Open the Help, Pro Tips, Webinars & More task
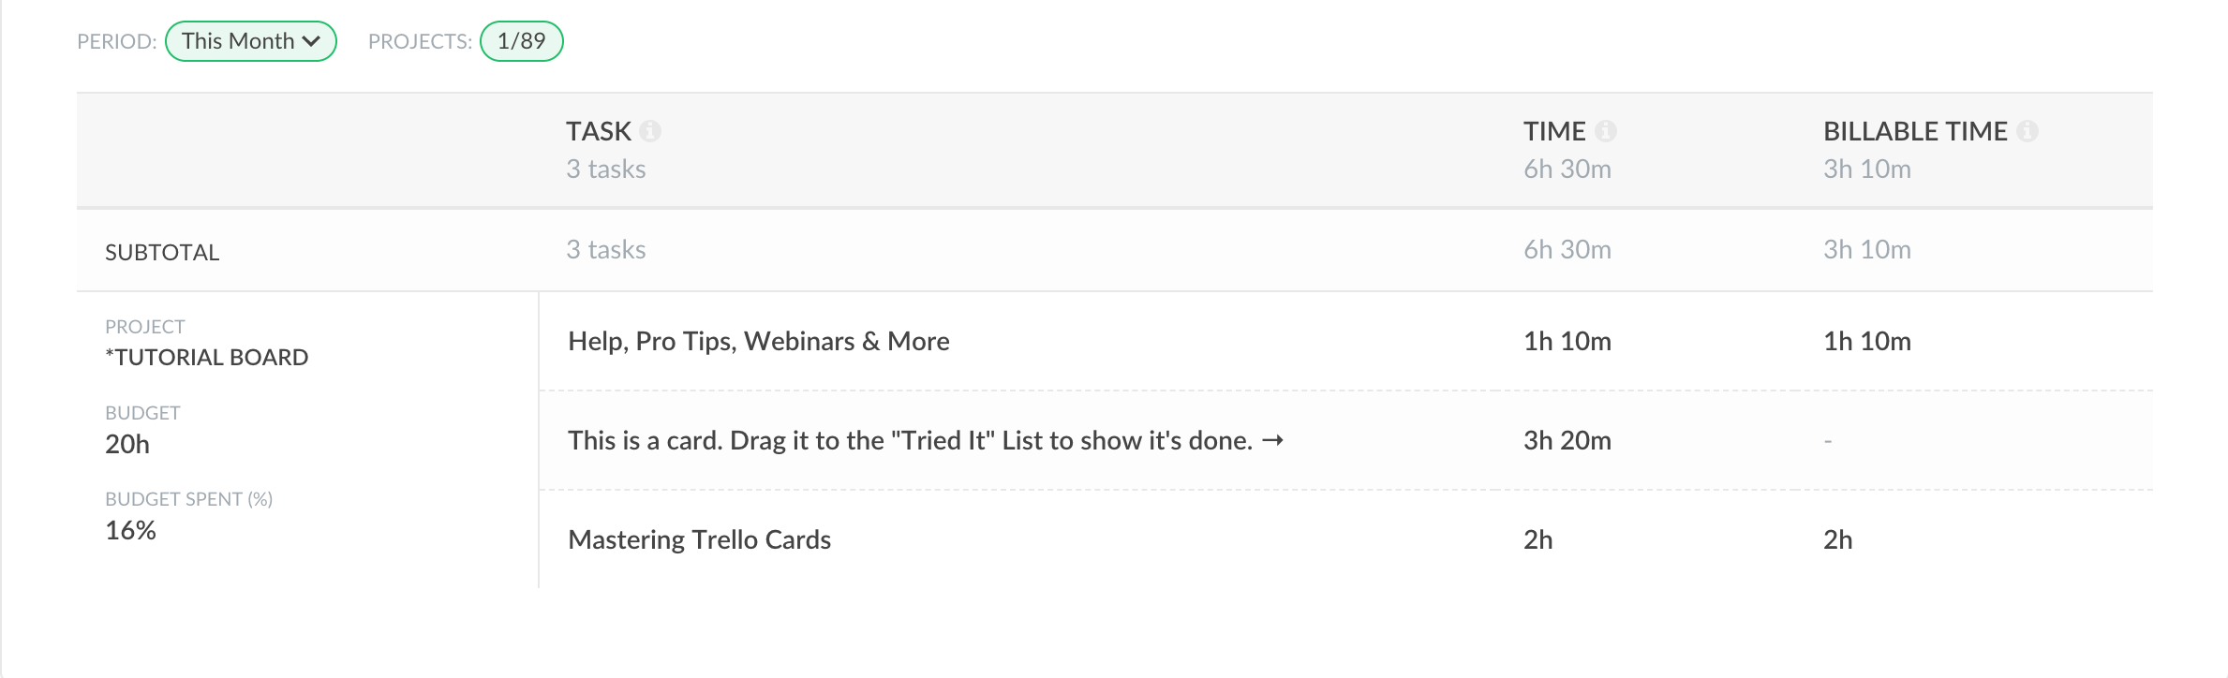This screenshot has height=678, width=2228. coord(758,341)
